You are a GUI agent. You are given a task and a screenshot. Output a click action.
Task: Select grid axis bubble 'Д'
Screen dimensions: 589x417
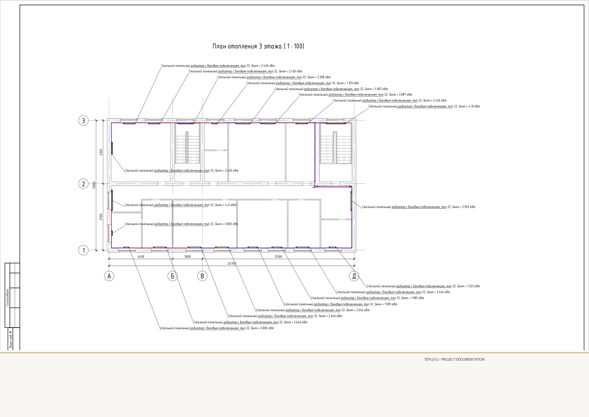tap(354, 276)
